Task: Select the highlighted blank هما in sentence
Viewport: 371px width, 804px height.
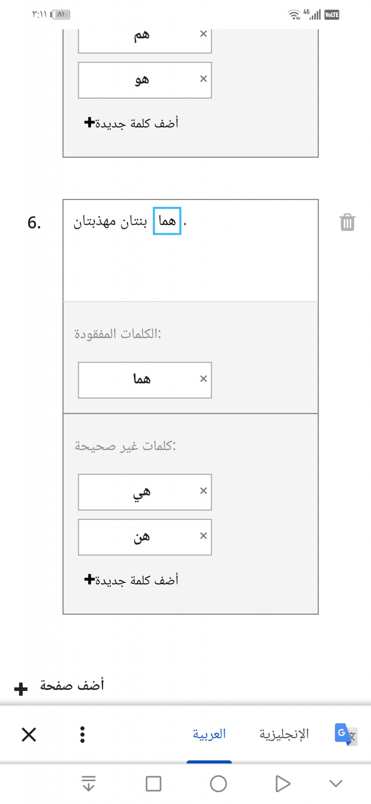Action: point(167,221)
